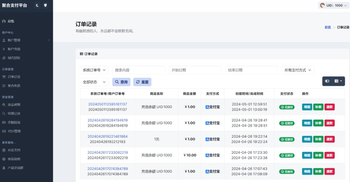The width and height of the screenshot is (350, 182).
Task: Open the 全部状态 status dropdown
Action: [94, 82]
